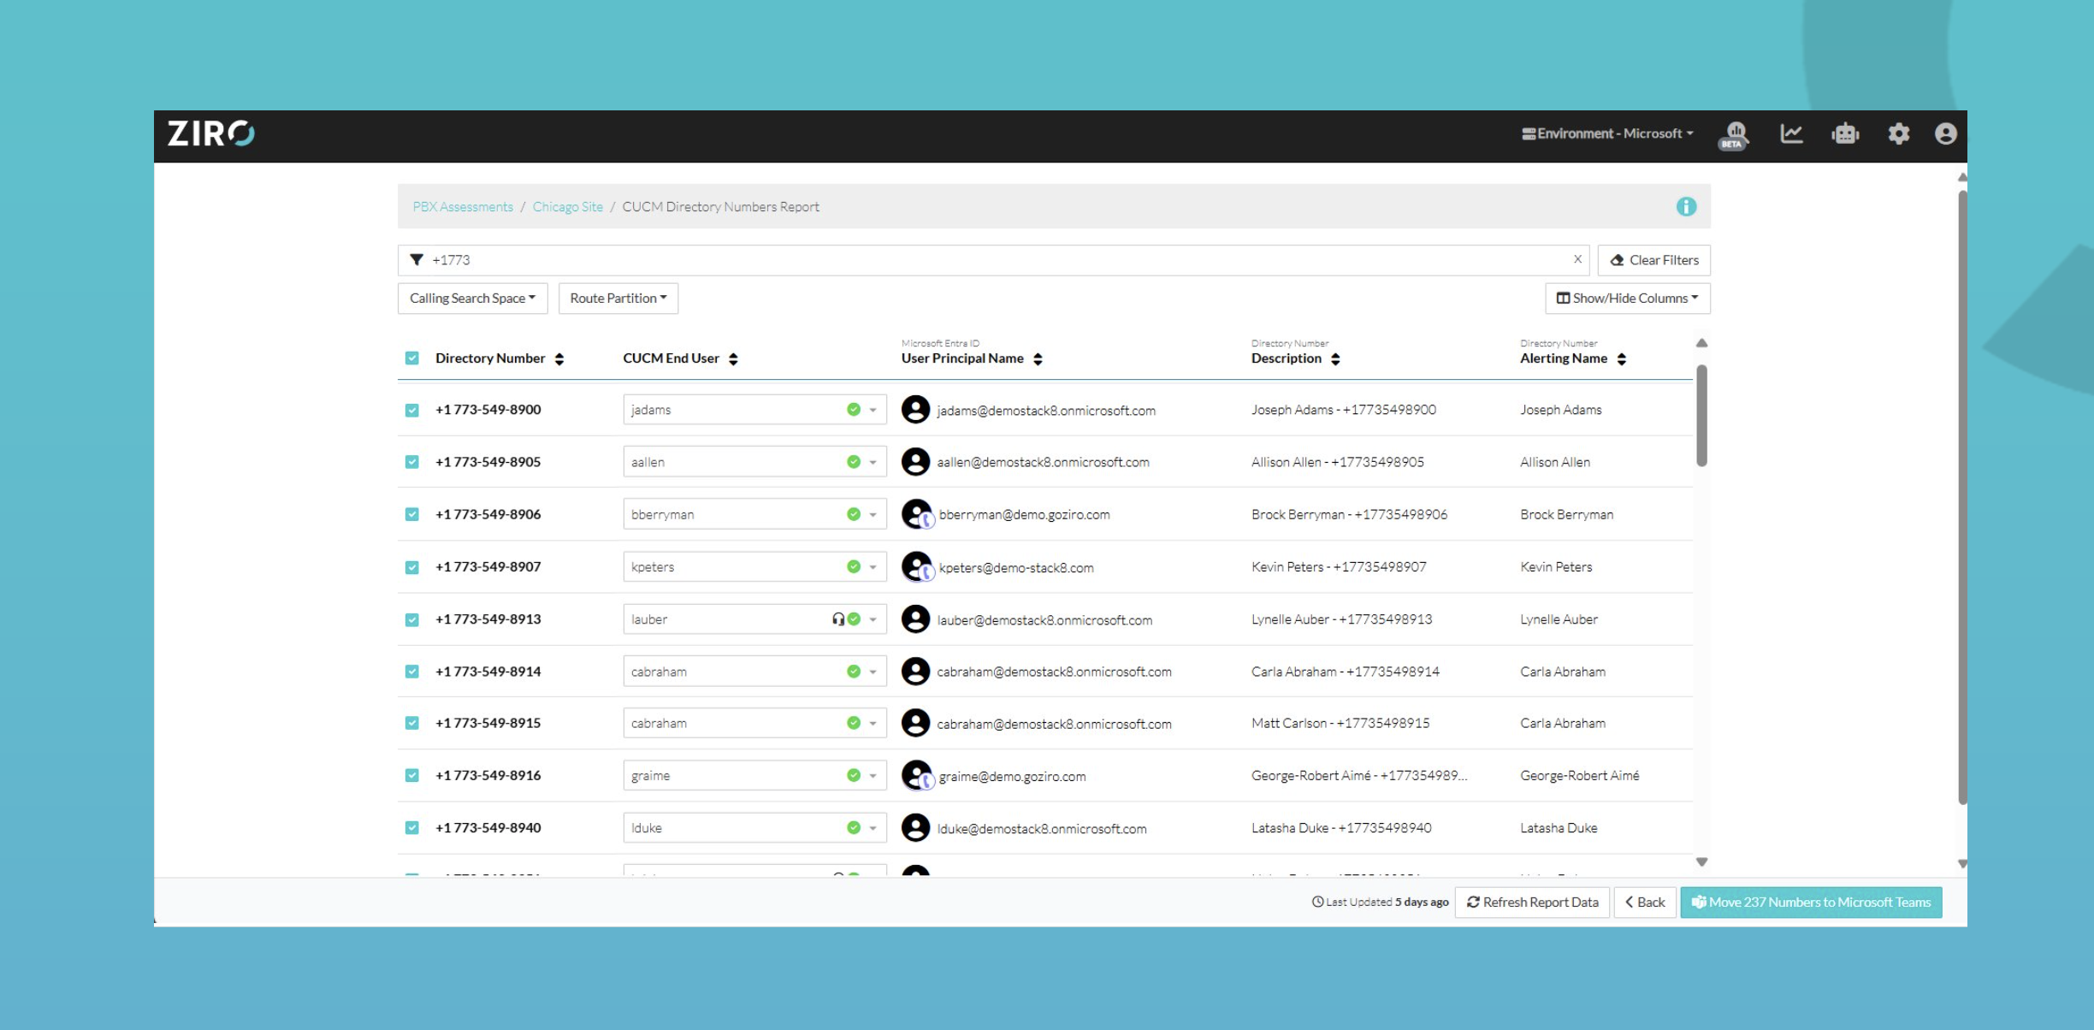Click the CUCM Directory Numbers Report breadcrumb text
2094x1030 pixels.
click(x=720, y=207)
